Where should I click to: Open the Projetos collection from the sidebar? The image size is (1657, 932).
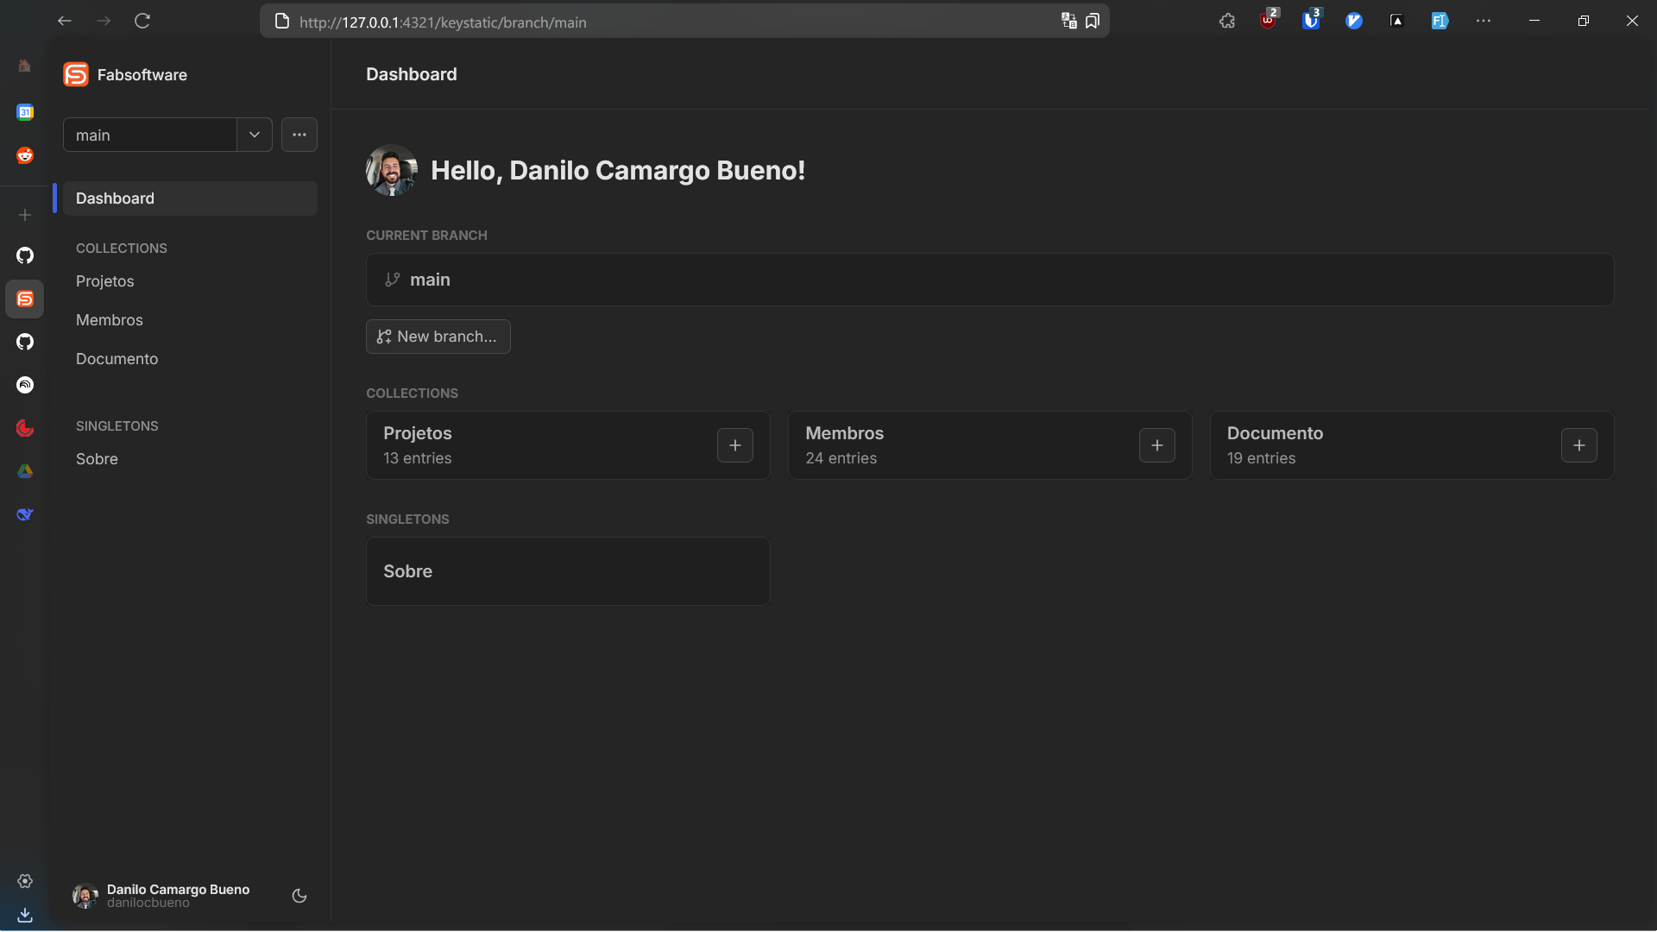click(105, 281)
